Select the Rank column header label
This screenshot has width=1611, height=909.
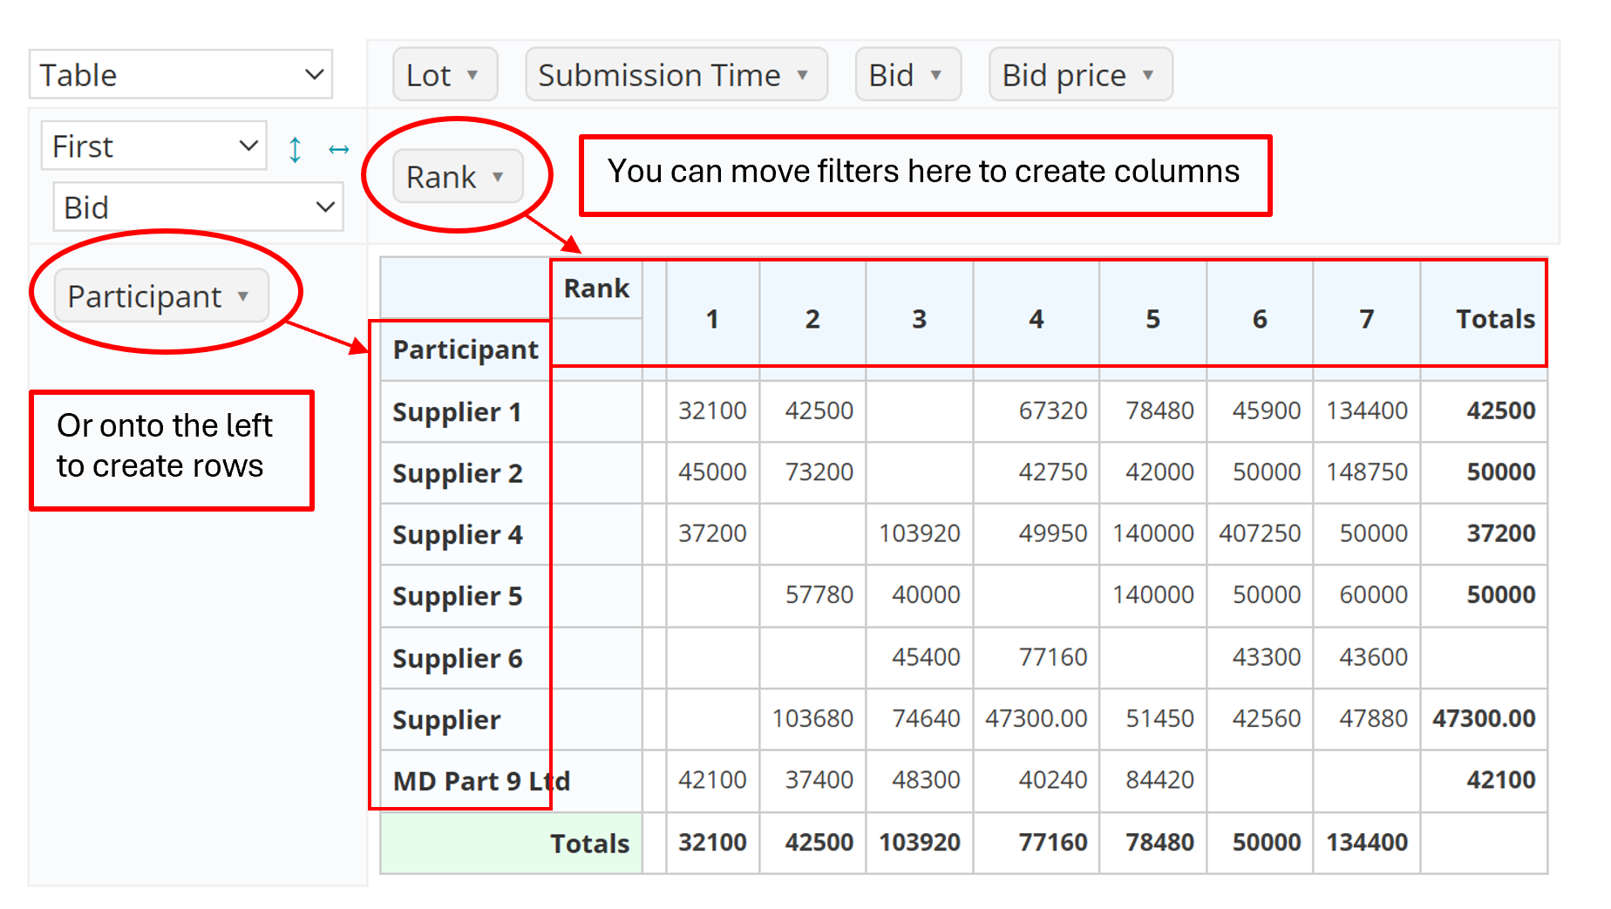[596, 288]
